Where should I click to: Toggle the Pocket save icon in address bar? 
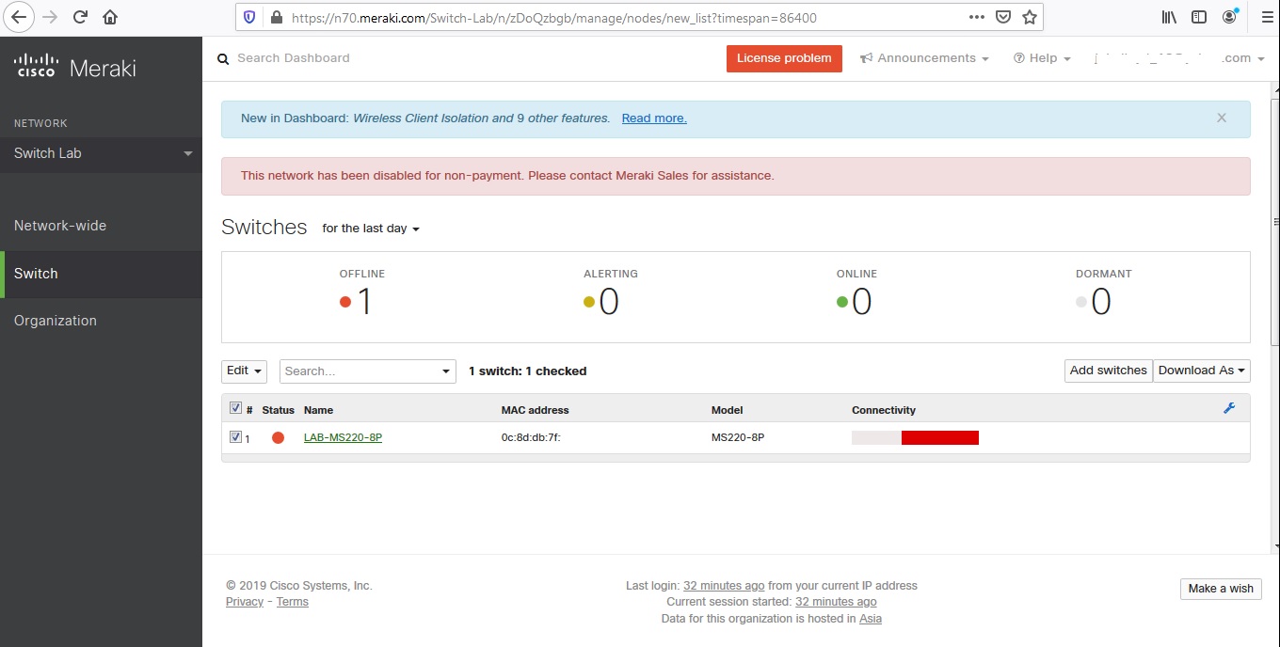1003,16
